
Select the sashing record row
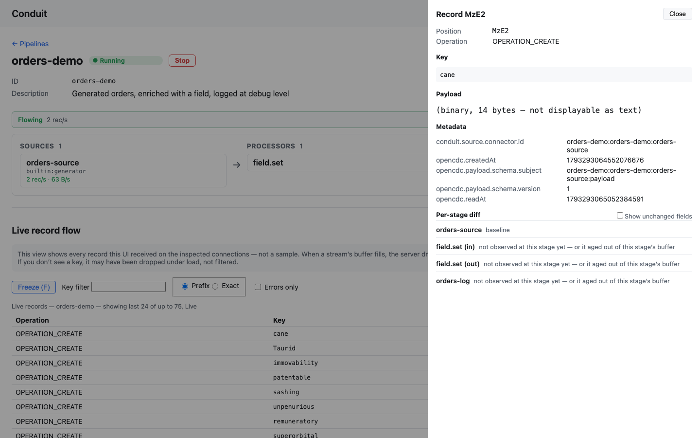point(220,392)
